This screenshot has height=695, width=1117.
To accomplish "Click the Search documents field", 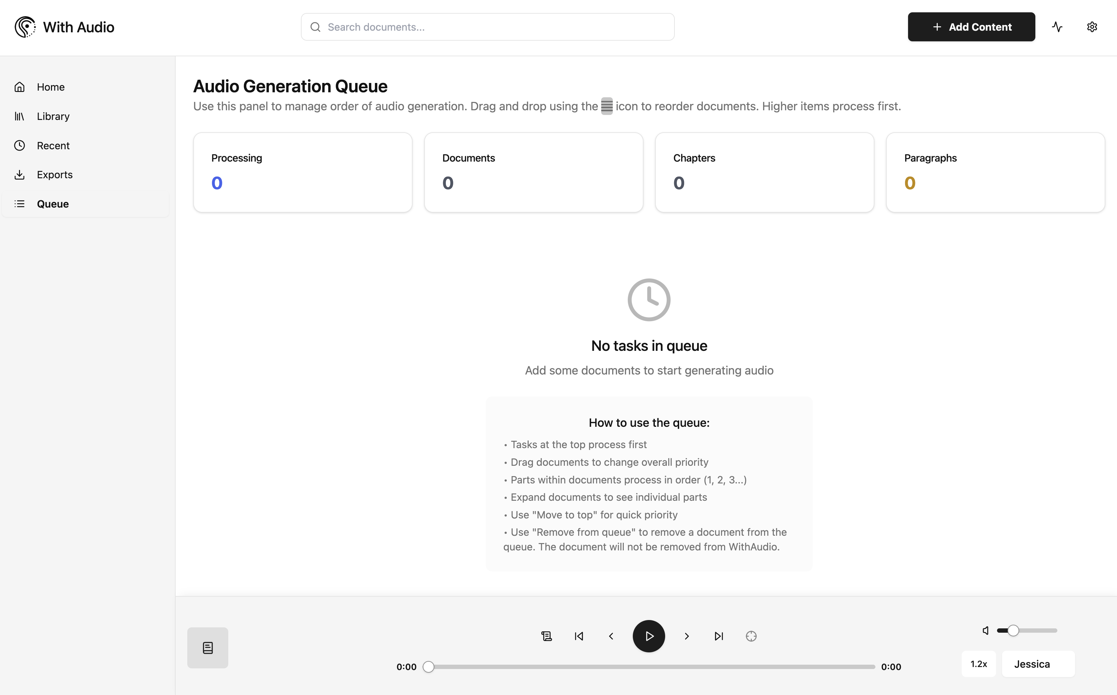I will [487, 27].
